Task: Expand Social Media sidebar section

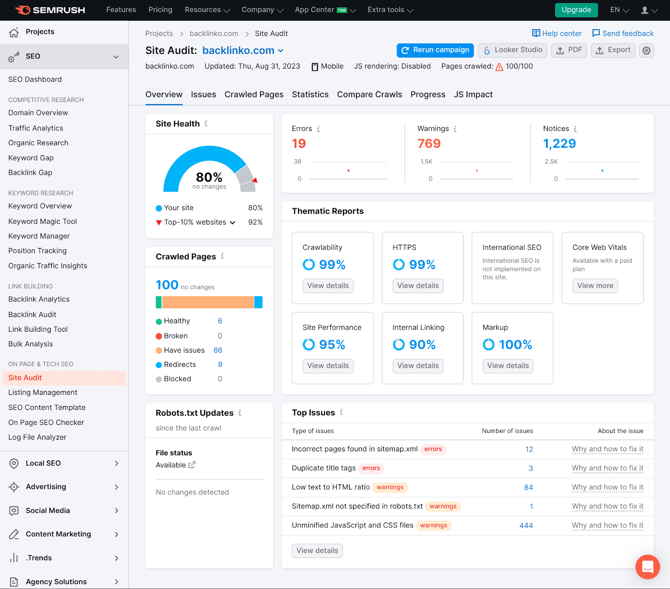Action: coord(116,511)
